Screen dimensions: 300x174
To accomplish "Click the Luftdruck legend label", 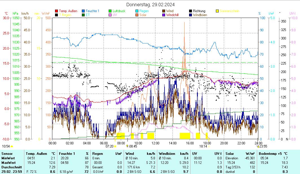I will (x=119, y=11).
